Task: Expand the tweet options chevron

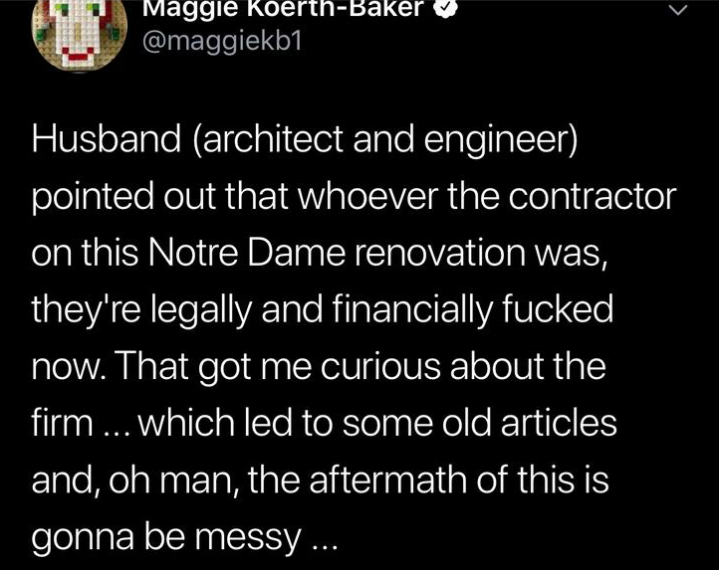Action: click(x=678, y=11)
